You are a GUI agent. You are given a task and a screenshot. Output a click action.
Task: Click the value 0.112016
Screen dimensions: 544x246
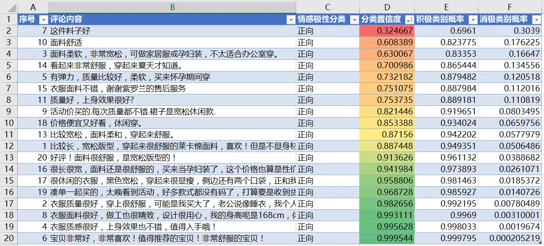(x=510, y=89)
